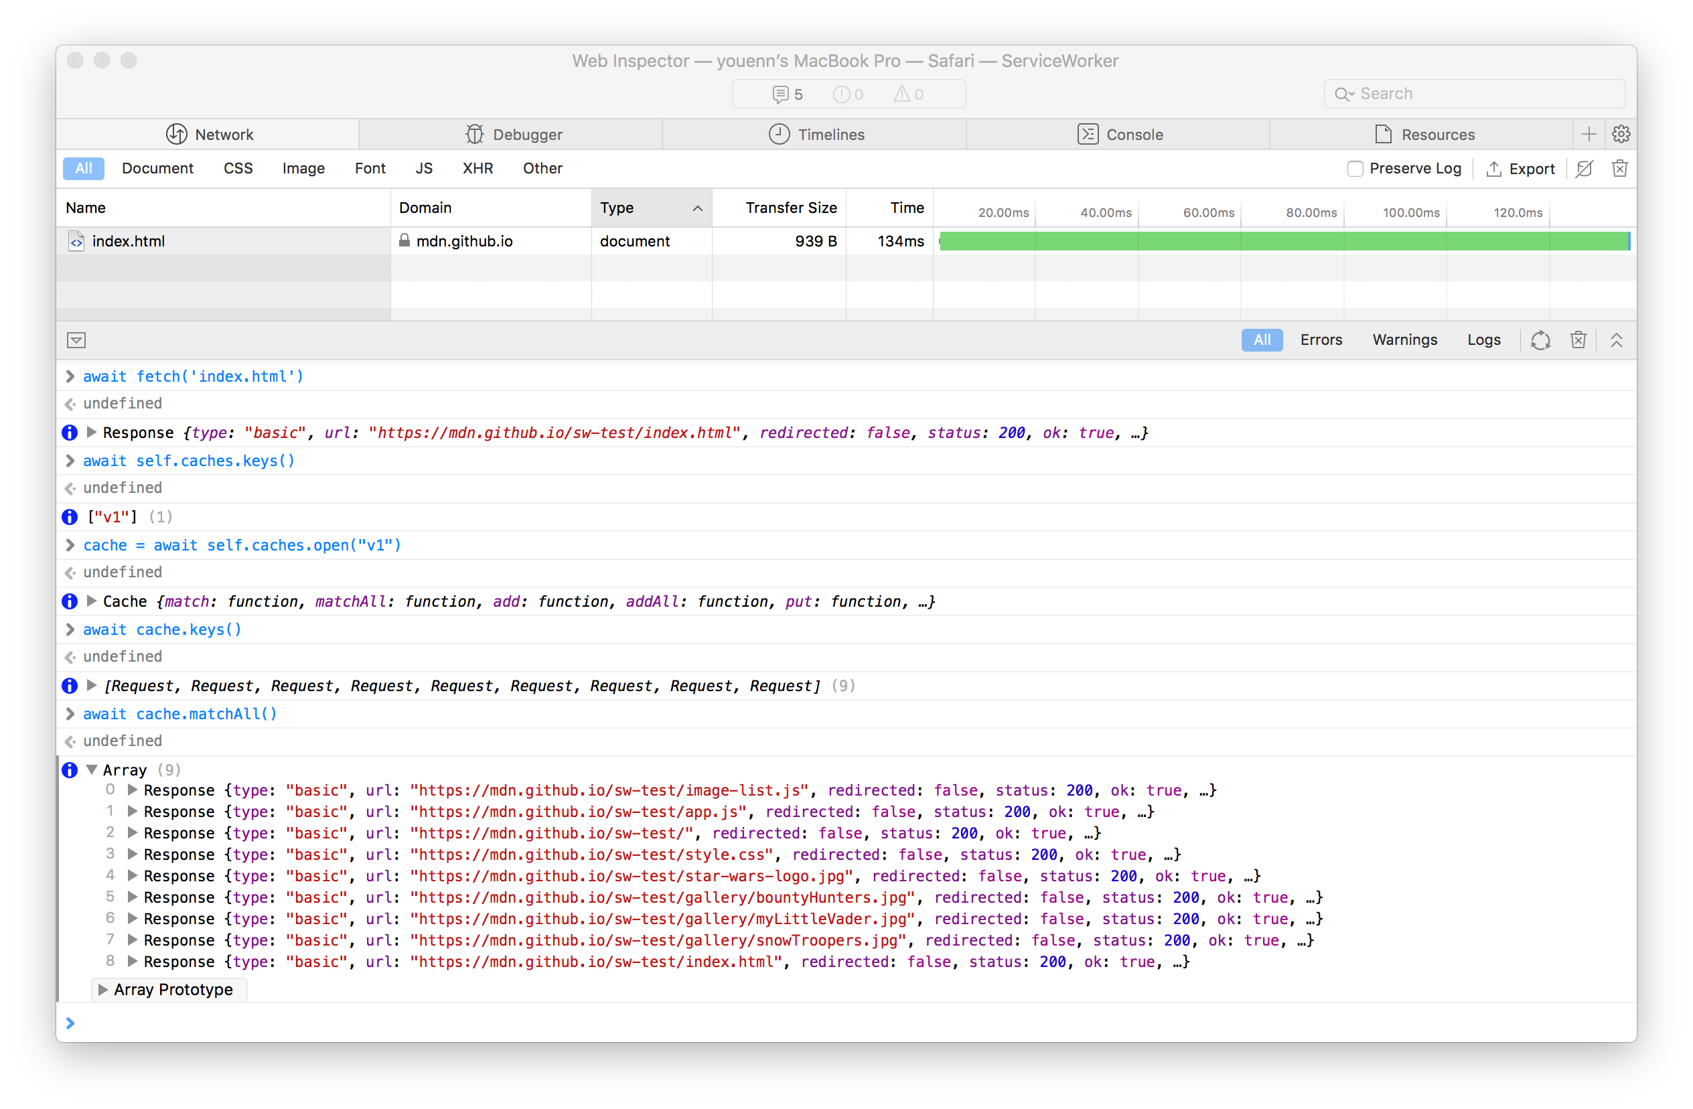Filter network by Document type

pyautogui.click(x=158, y=169)
